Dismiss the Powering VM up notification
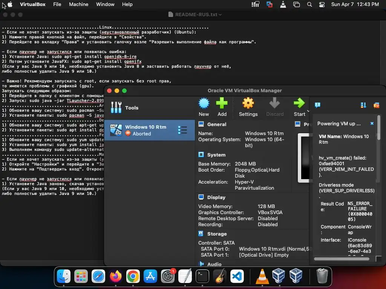Image resolution: width=386 pixels, height=289 pixels. pyautogui.click(x=372, y=123)
